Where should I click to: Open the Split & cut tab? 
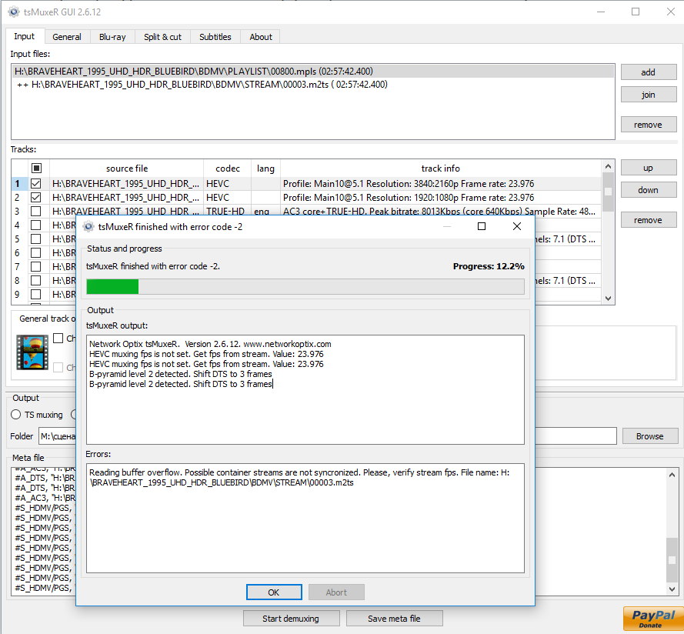tap(162, 37)
